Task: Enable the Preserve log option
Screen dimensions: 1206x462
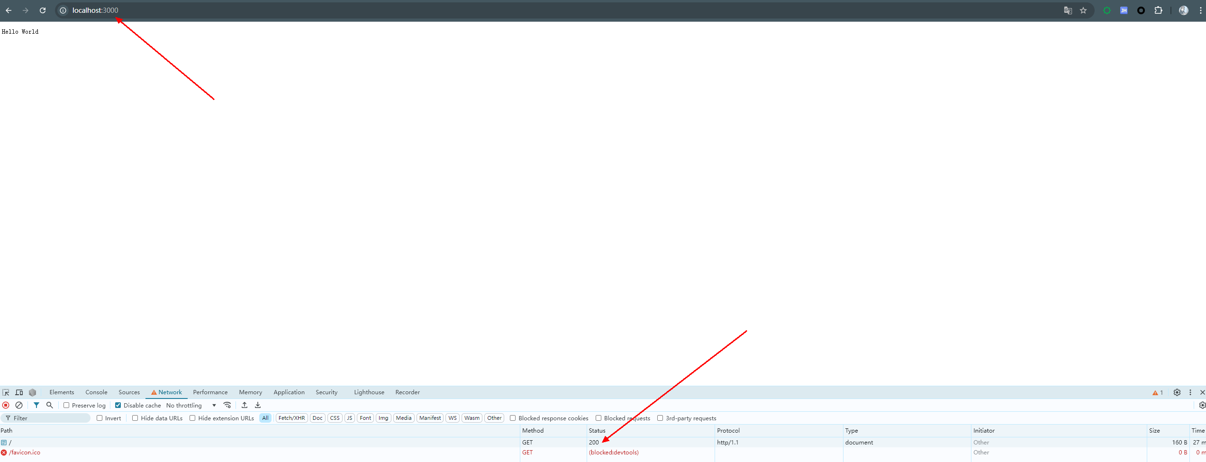Action: coord(66,405)
